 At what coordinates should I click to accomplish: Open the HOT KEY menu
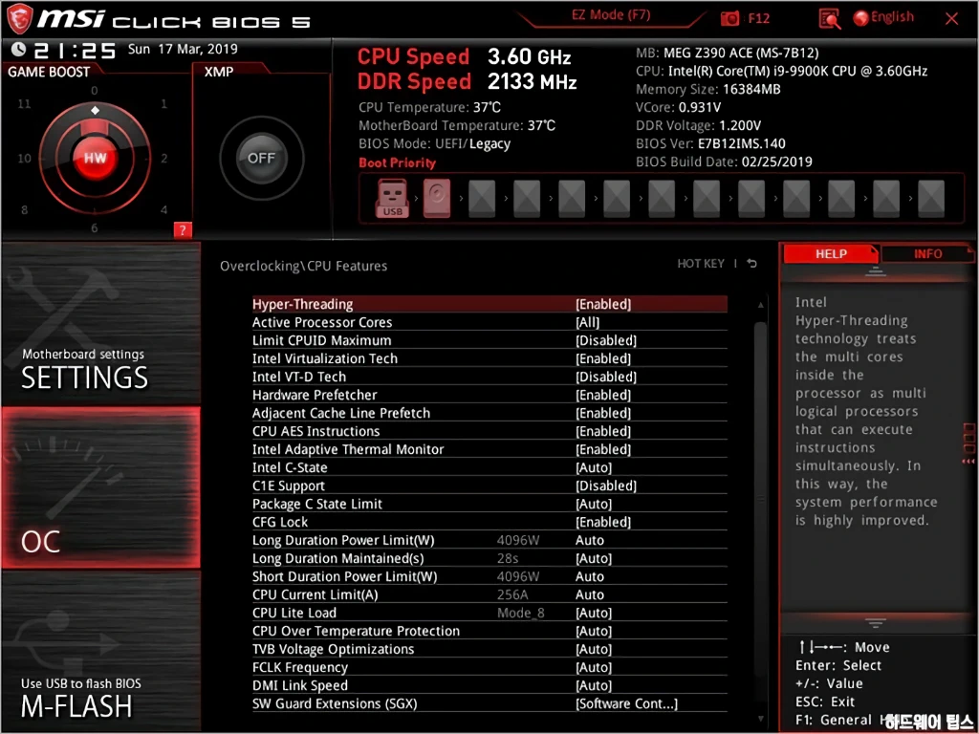[x=701, y=264]
